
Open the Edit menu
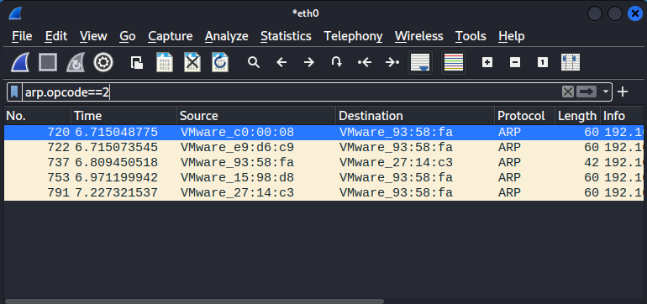pyautogui.click(x=56, y=36)
